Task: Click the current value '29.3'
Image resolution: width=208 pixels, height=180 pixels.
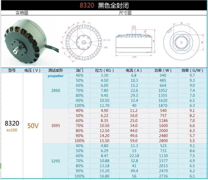Action: (x=134, y=96)
